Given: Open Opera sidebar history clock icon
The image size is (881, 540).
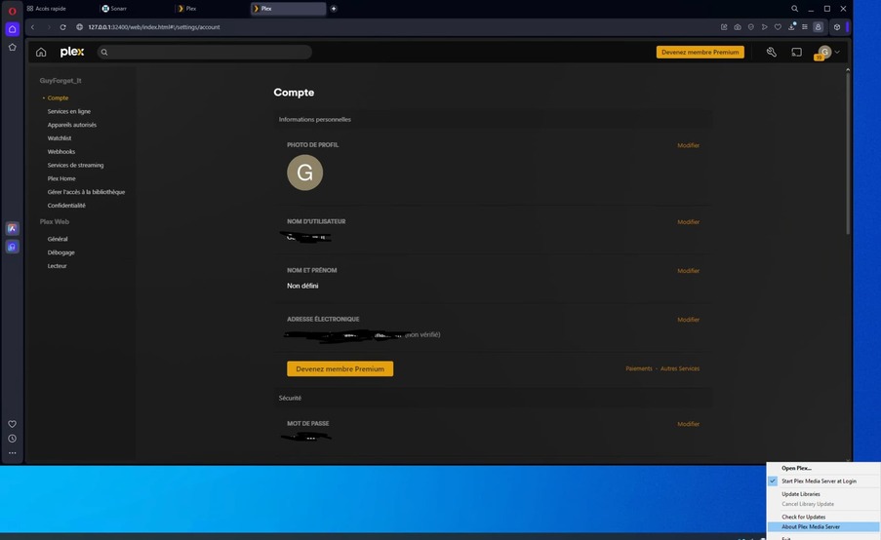Looking at the screenshot, I should (x=13, y=439).
